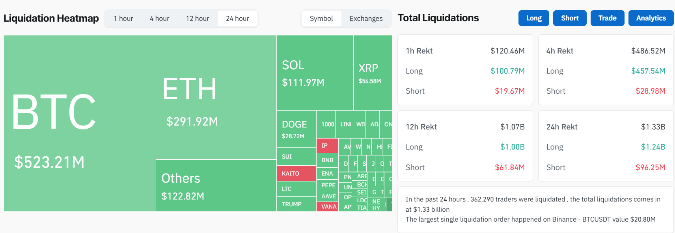Open the Trade button
This screenshot has height=233, width=675.
[x=607, y=18]
